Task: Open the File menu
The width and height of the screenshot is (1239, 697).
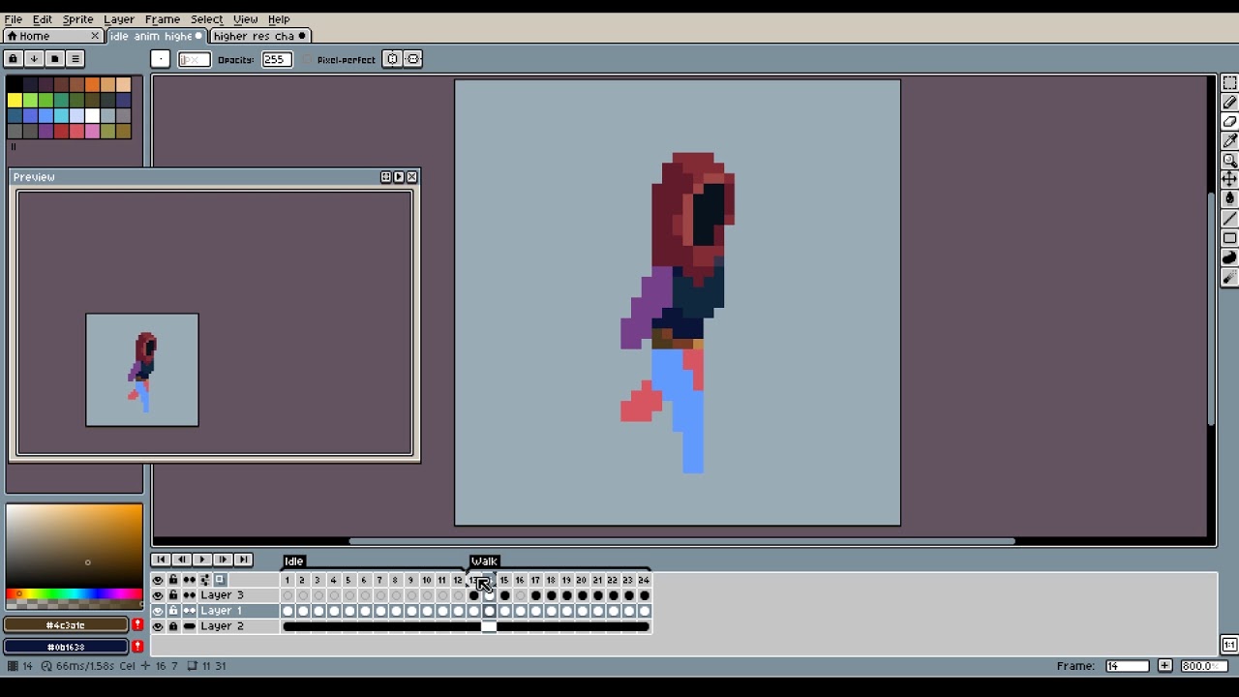Action: [14, 19]
